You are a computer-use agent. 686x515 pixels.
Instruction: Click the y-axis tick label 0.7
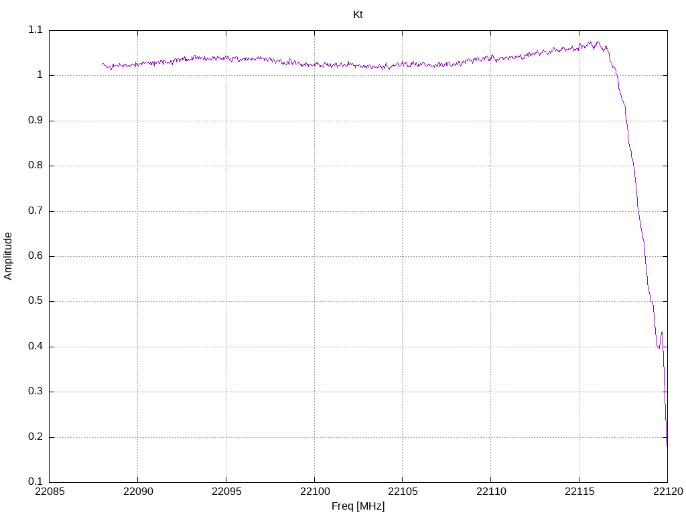click(x=36, y=211)
